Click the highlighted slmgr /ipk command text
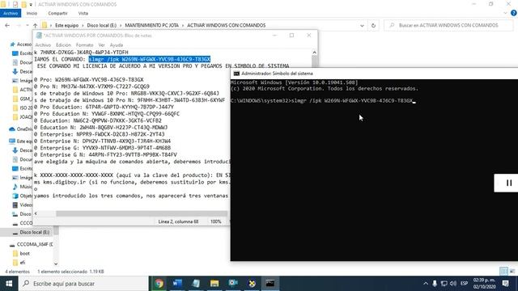 (149, 59)
